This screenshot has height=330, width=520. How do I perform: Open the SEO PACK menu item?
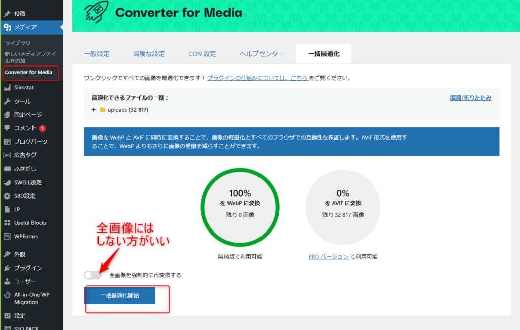point(26,327)
